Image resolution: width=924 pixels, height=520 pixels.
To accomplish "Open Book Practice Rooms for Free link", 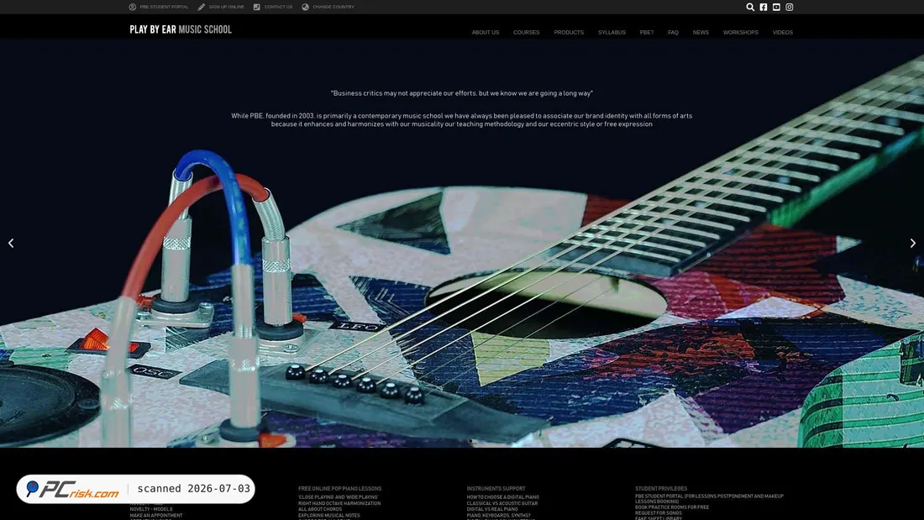I will point(672,507).
